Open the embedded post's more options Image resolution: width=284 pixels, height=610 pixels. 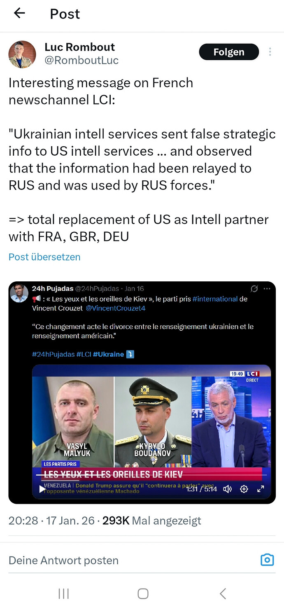pos(267,289)
